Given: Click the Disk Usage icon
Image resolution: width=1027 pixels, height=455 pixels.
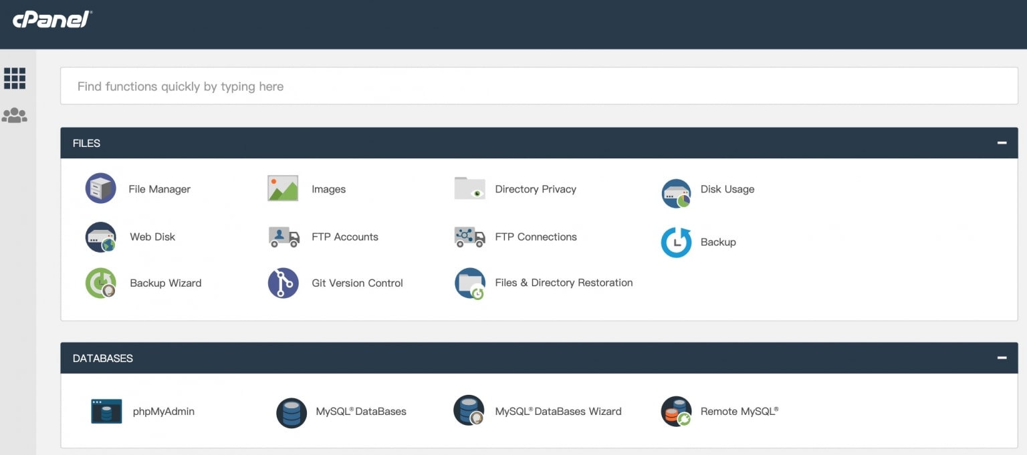Looking at the screenshot, I should pos(676,193).
